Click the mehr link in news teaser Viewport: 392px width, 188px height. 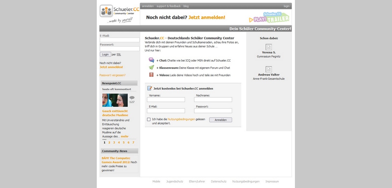coord(125,136)
